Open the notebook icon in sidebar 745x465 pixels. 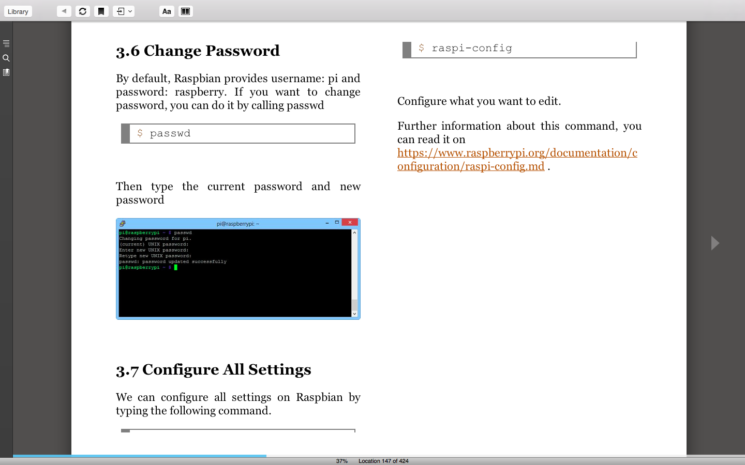click(x=6, y=72)
